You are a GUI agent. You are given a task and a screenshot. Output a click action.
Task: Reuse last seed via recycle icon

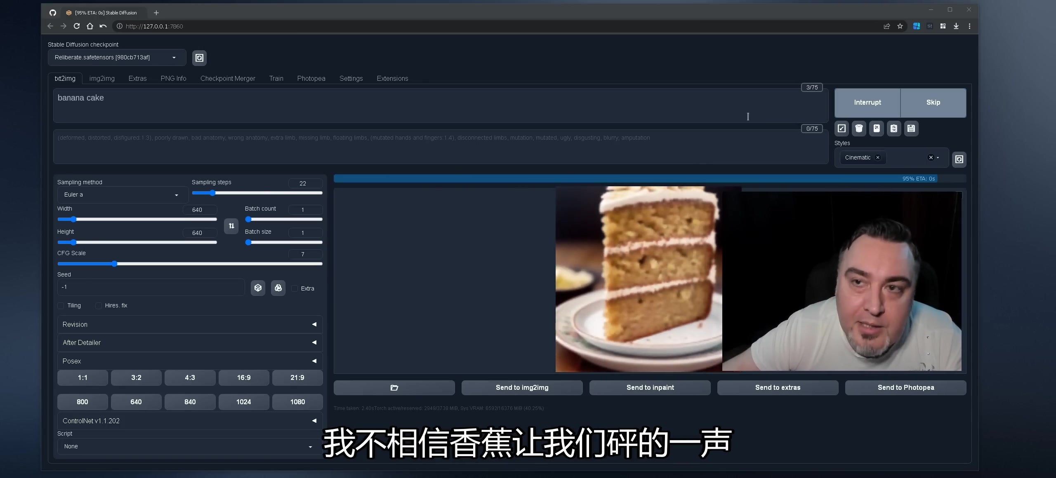278,288
